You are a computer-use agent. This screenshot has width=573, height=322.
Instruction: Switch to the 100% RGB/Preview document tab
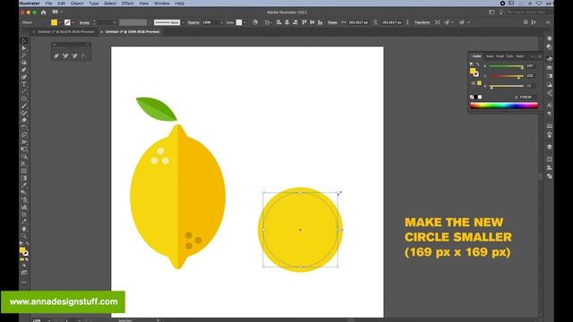tap(132, 32)
